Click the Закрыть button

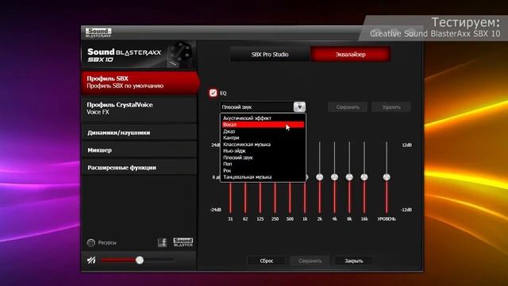353,261
